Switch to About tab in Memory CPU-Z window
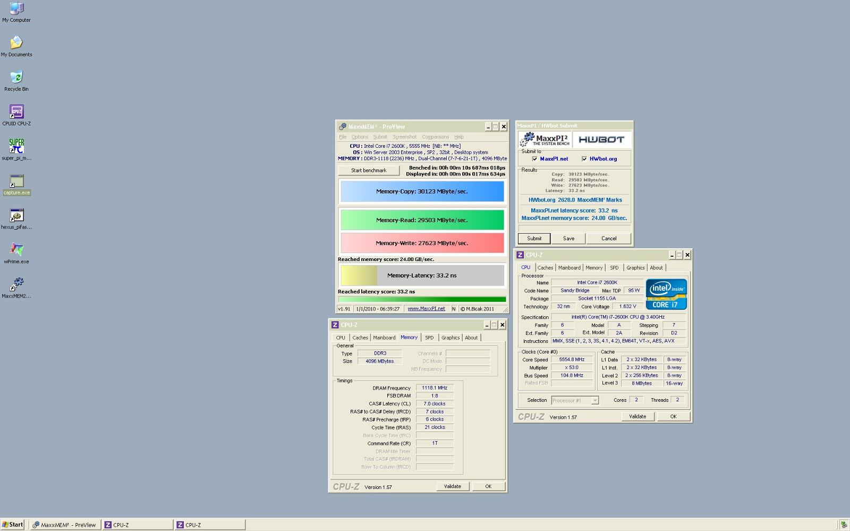Screen dimensions: 850x531 [471, 338]
